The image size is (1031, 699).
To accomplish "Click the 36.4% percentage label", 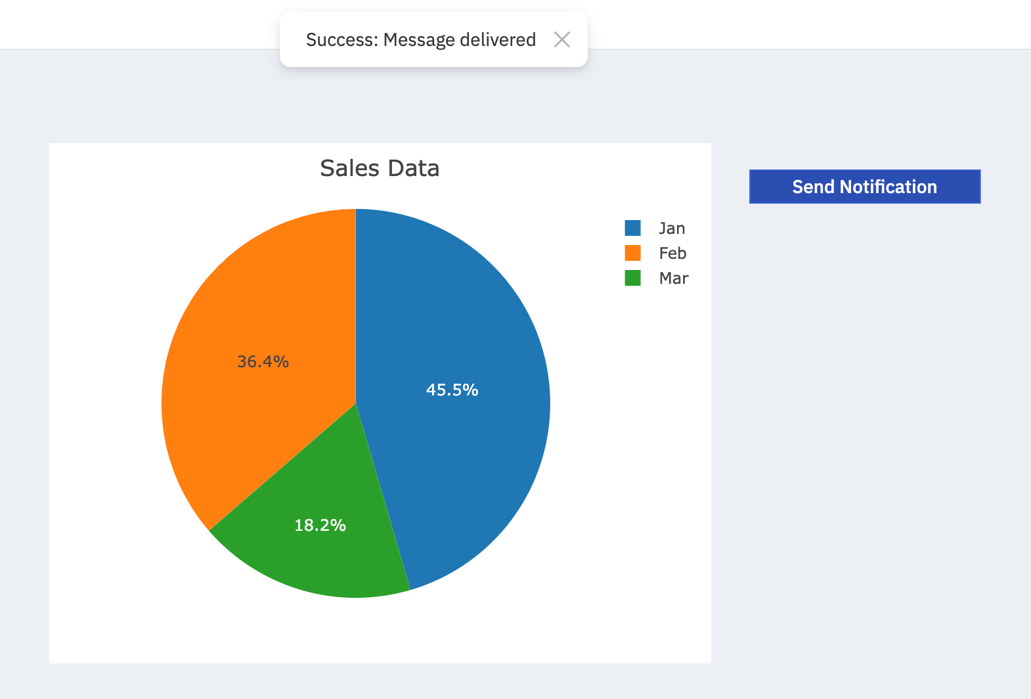I will pyautogui.click(x=263, y=361).
